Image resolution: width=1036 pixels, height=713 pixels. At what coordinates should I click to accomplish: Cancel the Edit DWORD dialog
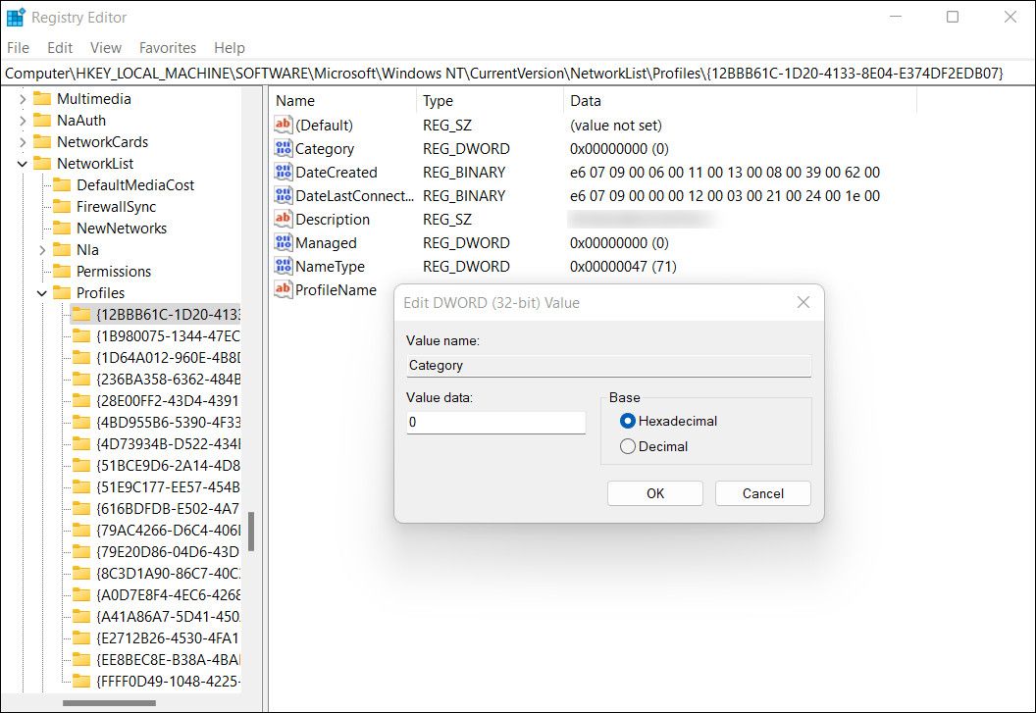(762, 493)
